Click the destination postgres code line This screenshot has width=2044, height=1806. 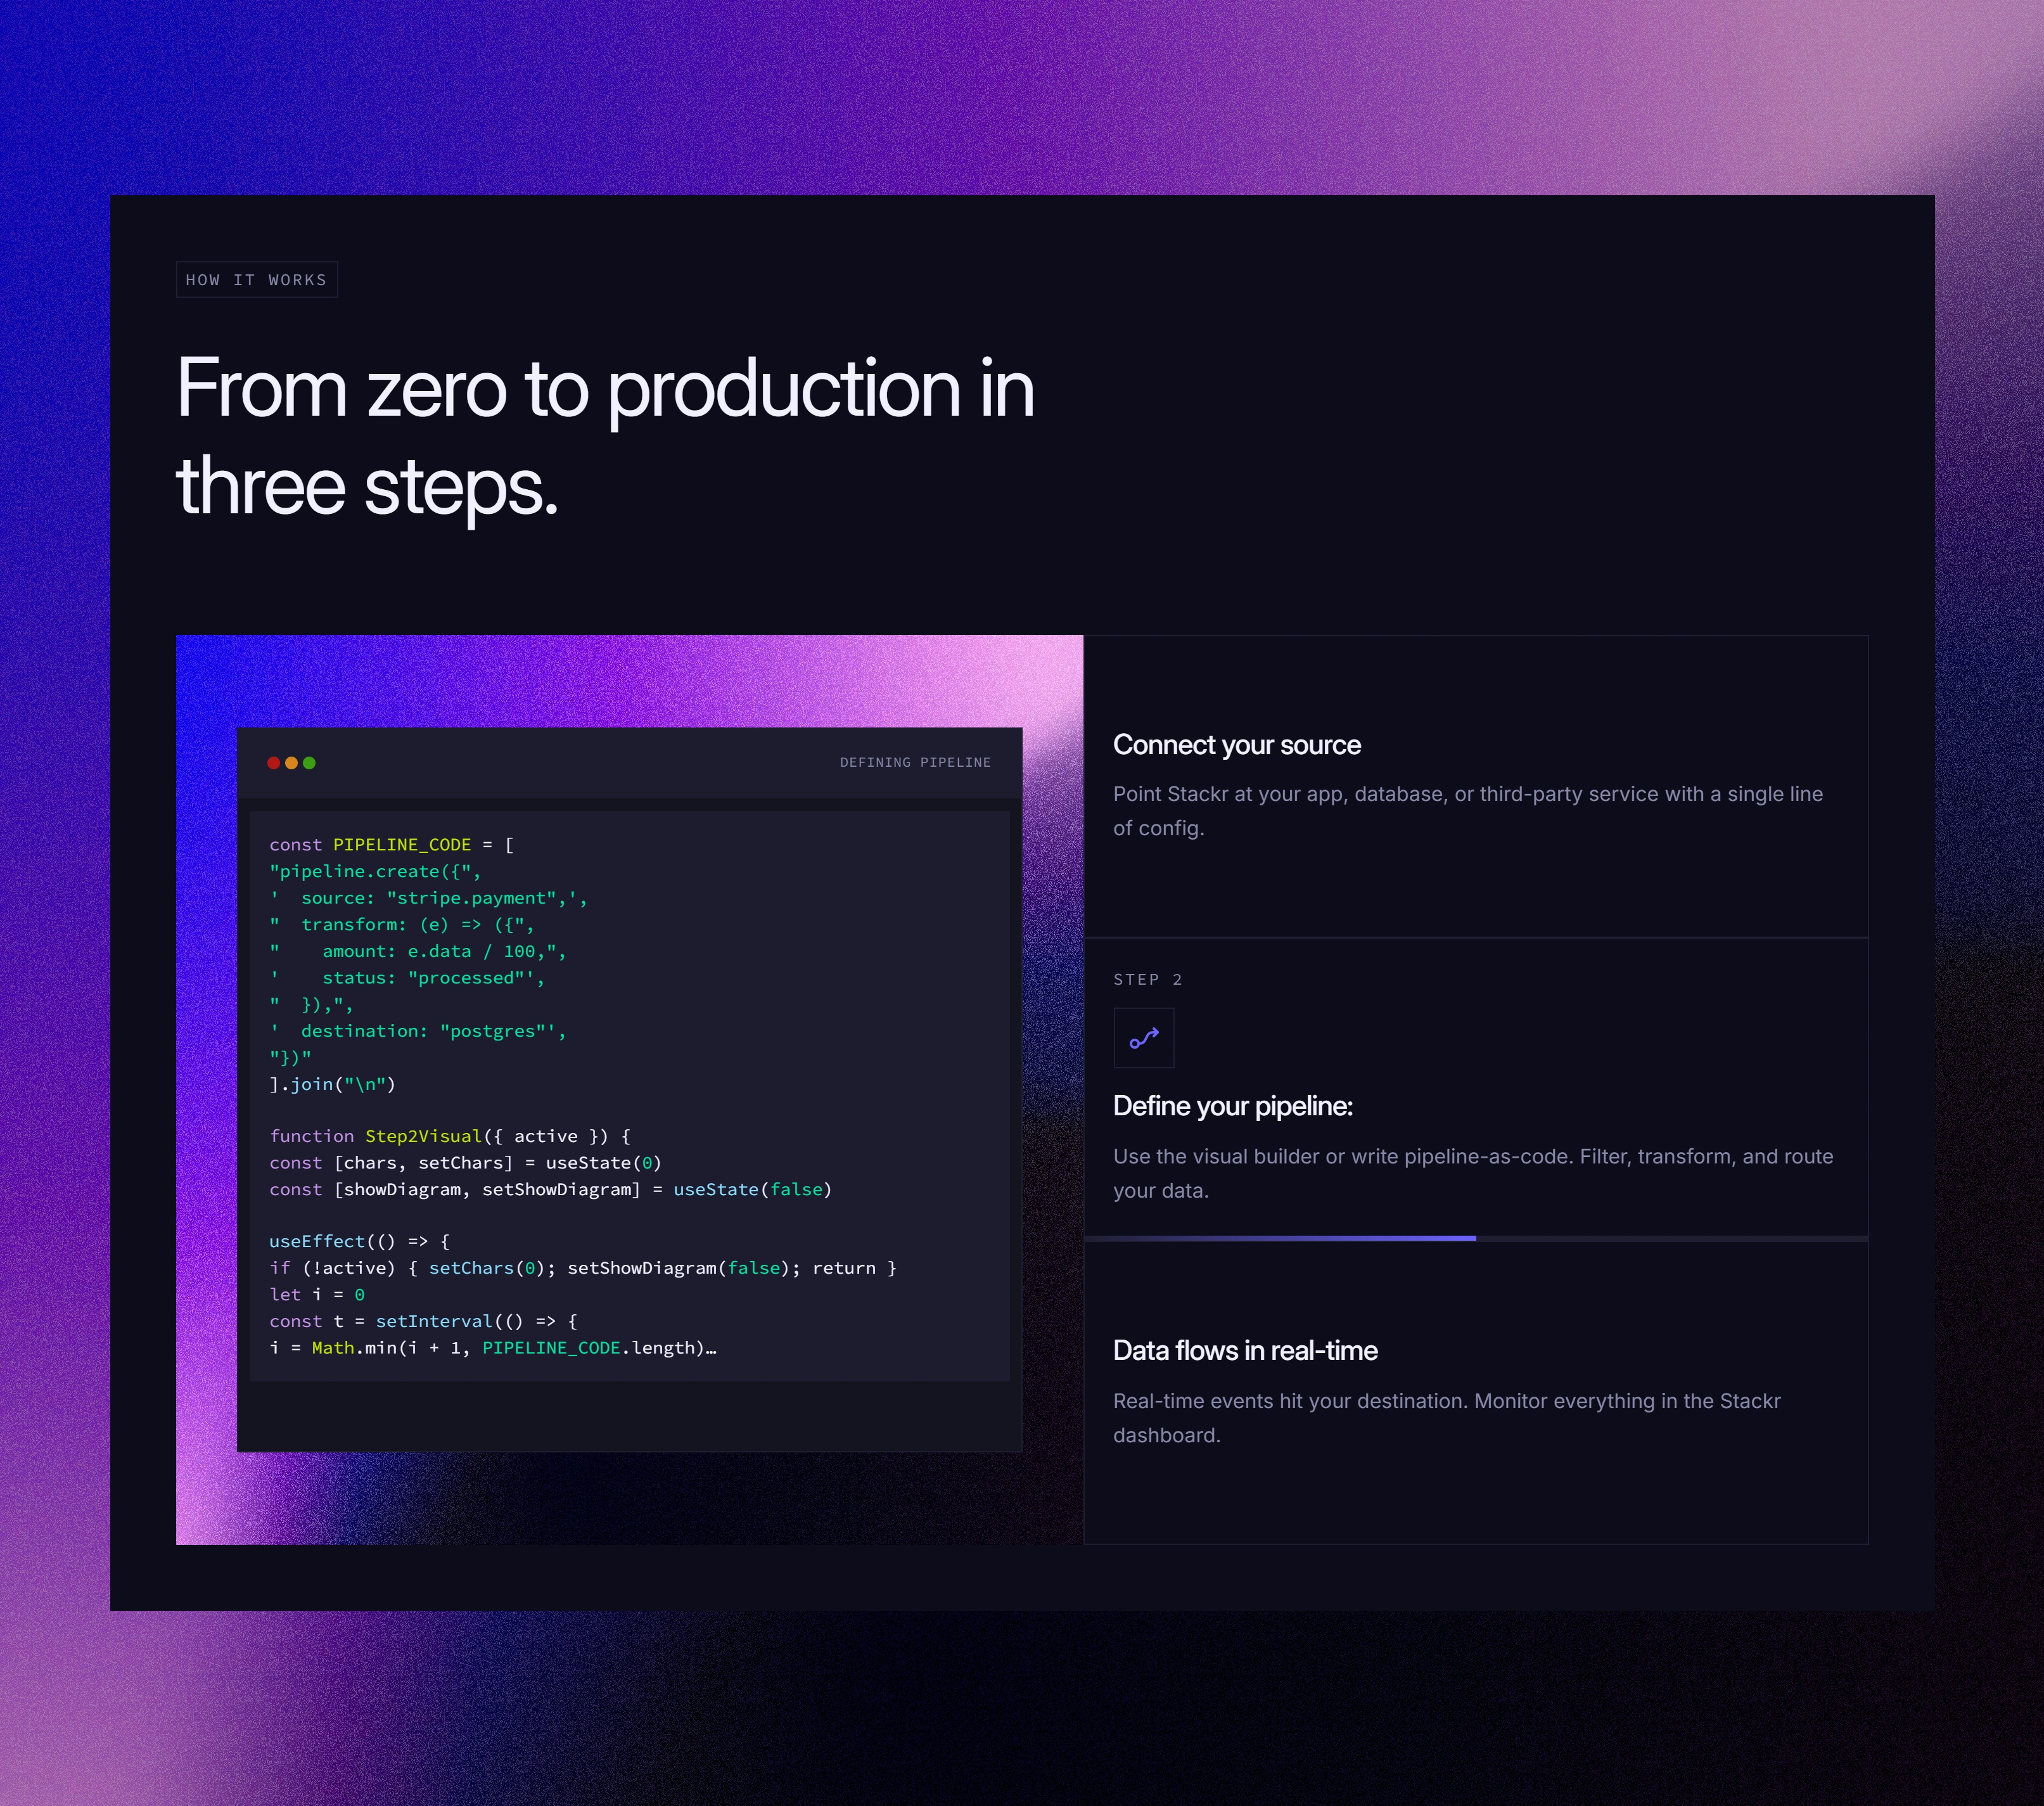417,1031
